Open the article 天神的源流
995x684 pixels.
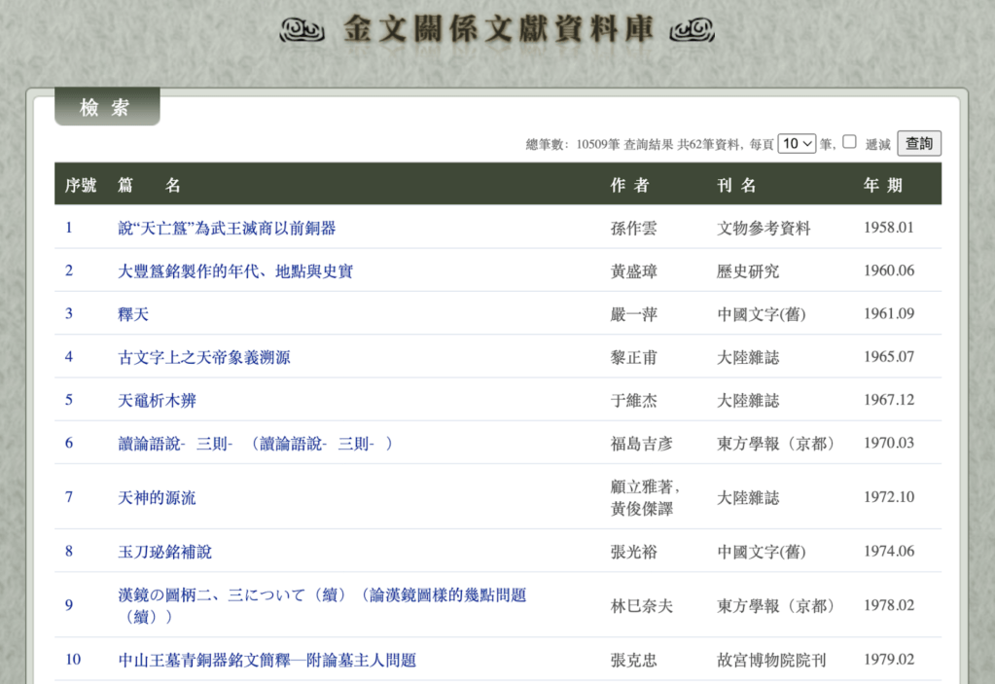click(157, 497)
